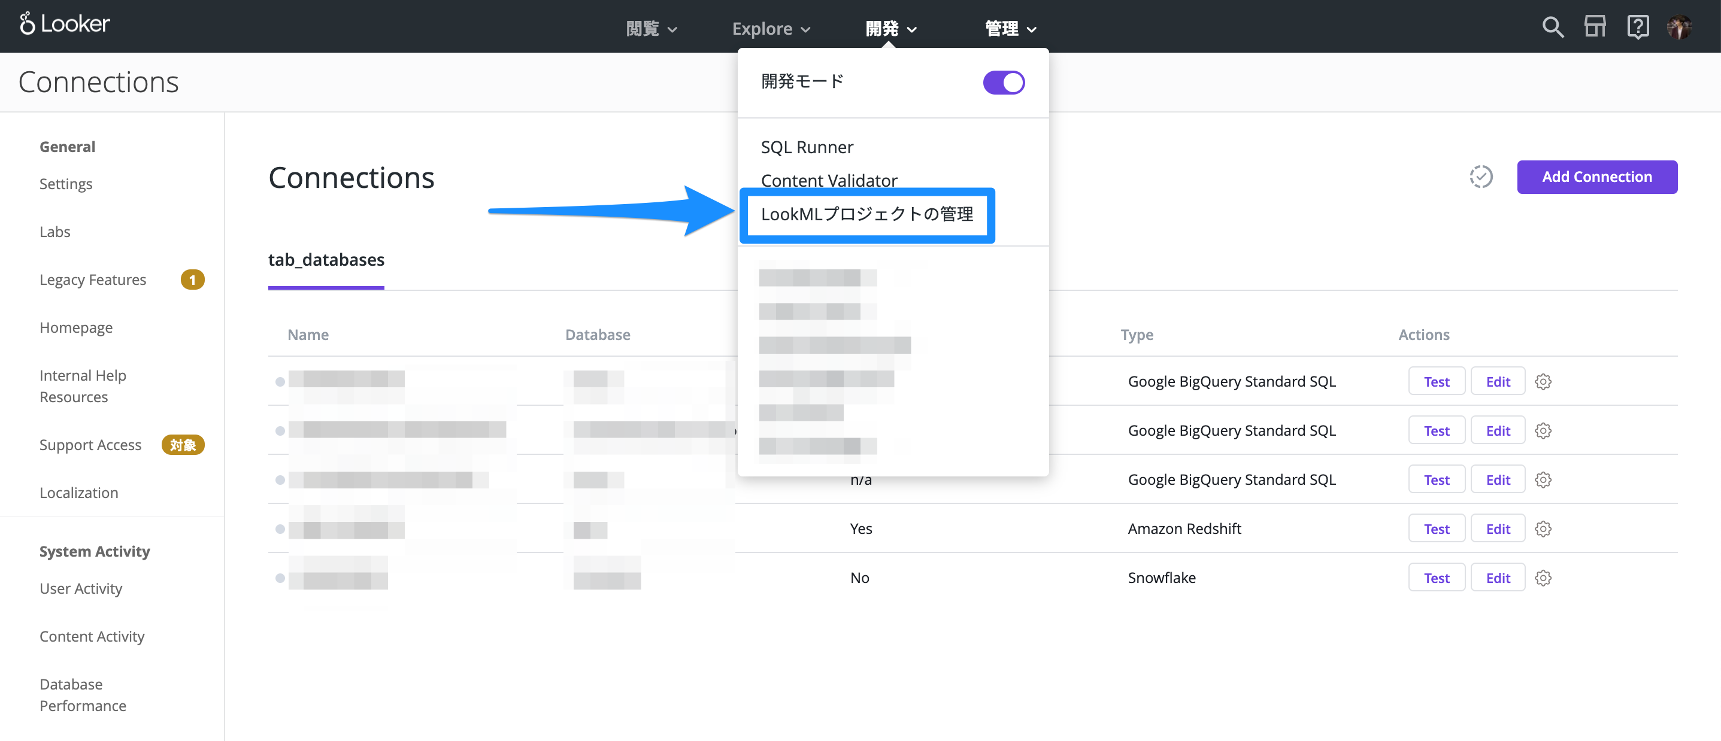Open gear settings for Amazon Redshift connection
This screenshot has height=741, width=1721.
(1543, 529)
